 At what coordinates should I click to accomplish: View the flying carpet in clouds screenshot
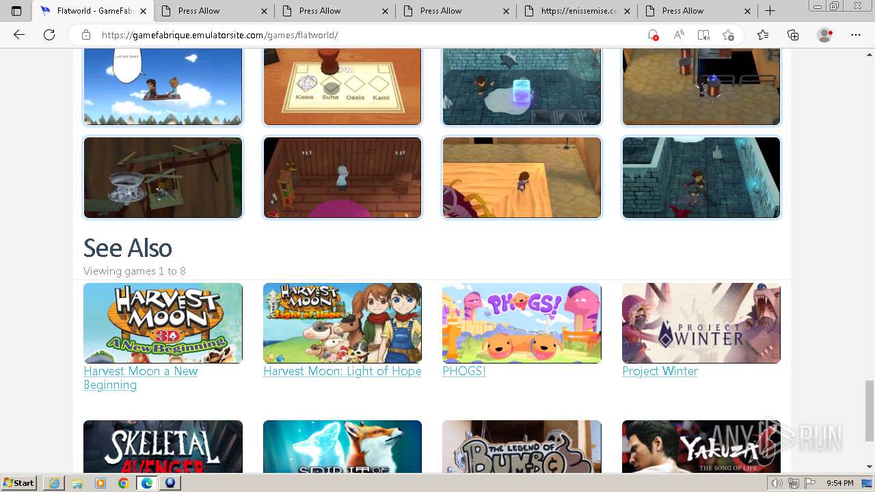click(x=163, y=87)
